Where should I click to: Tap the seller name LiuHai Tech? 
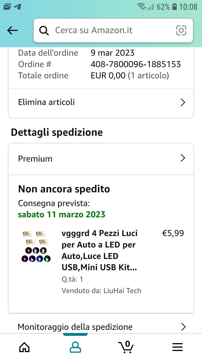pos(121,291)
